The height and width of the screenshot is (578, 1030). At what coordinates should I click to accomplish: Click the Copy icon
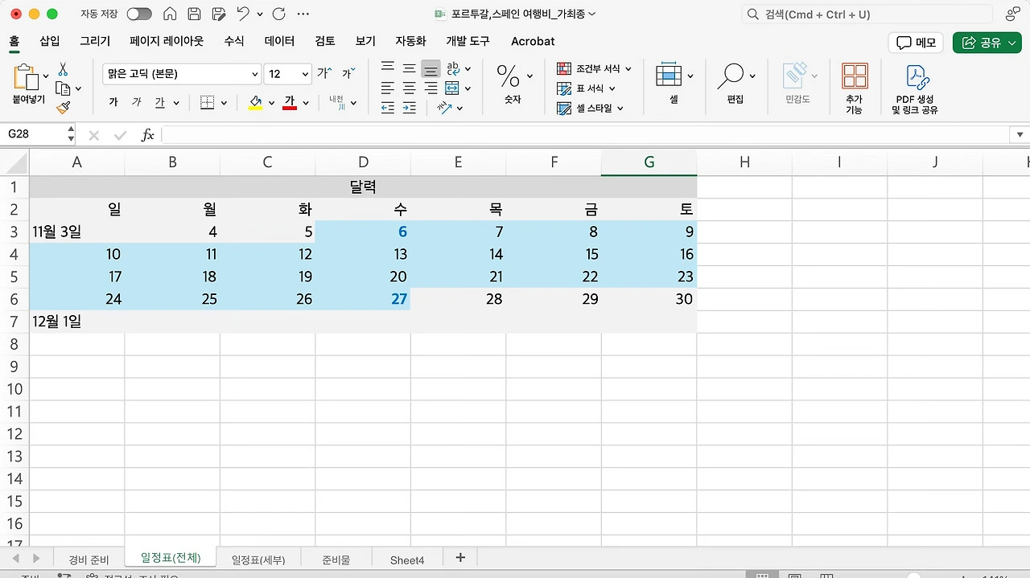pos(63,88)
